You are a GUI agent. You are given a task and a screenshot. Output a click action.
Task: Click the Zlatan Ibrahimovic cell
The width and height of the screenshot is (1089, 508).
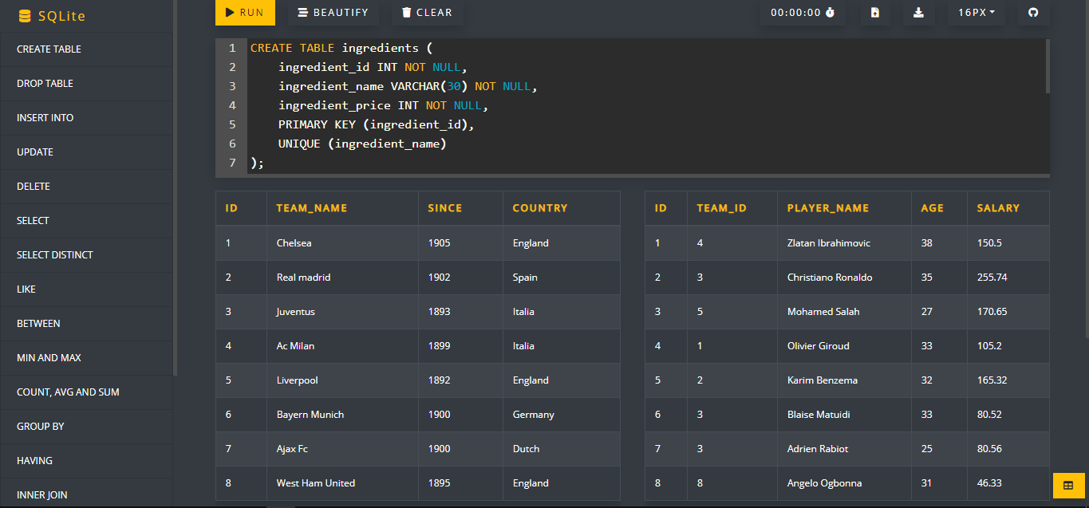tap(844, 243)
